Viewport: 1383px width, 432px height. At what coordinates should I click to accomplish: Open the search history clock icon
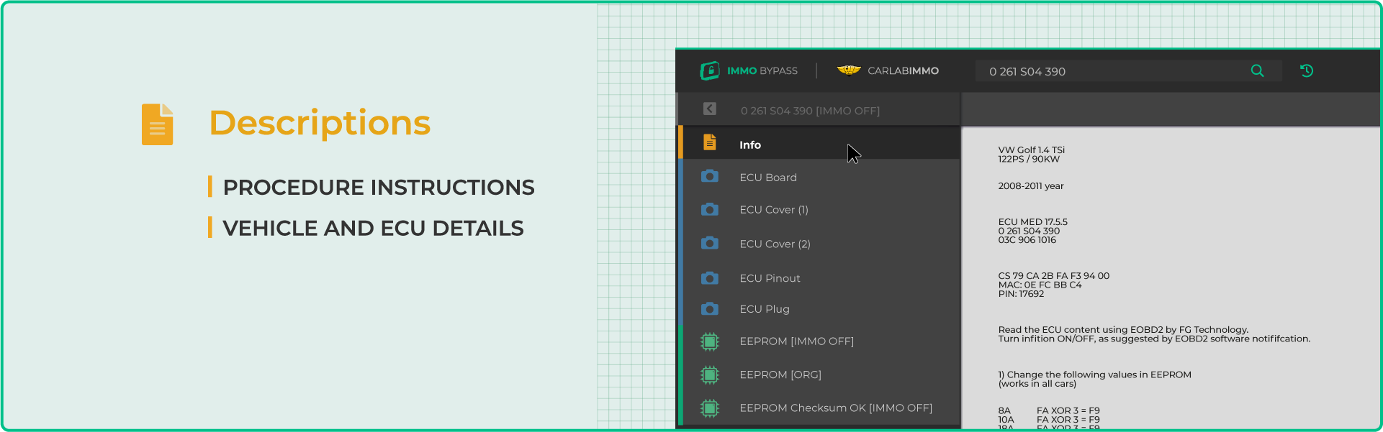coord(1307,70)
